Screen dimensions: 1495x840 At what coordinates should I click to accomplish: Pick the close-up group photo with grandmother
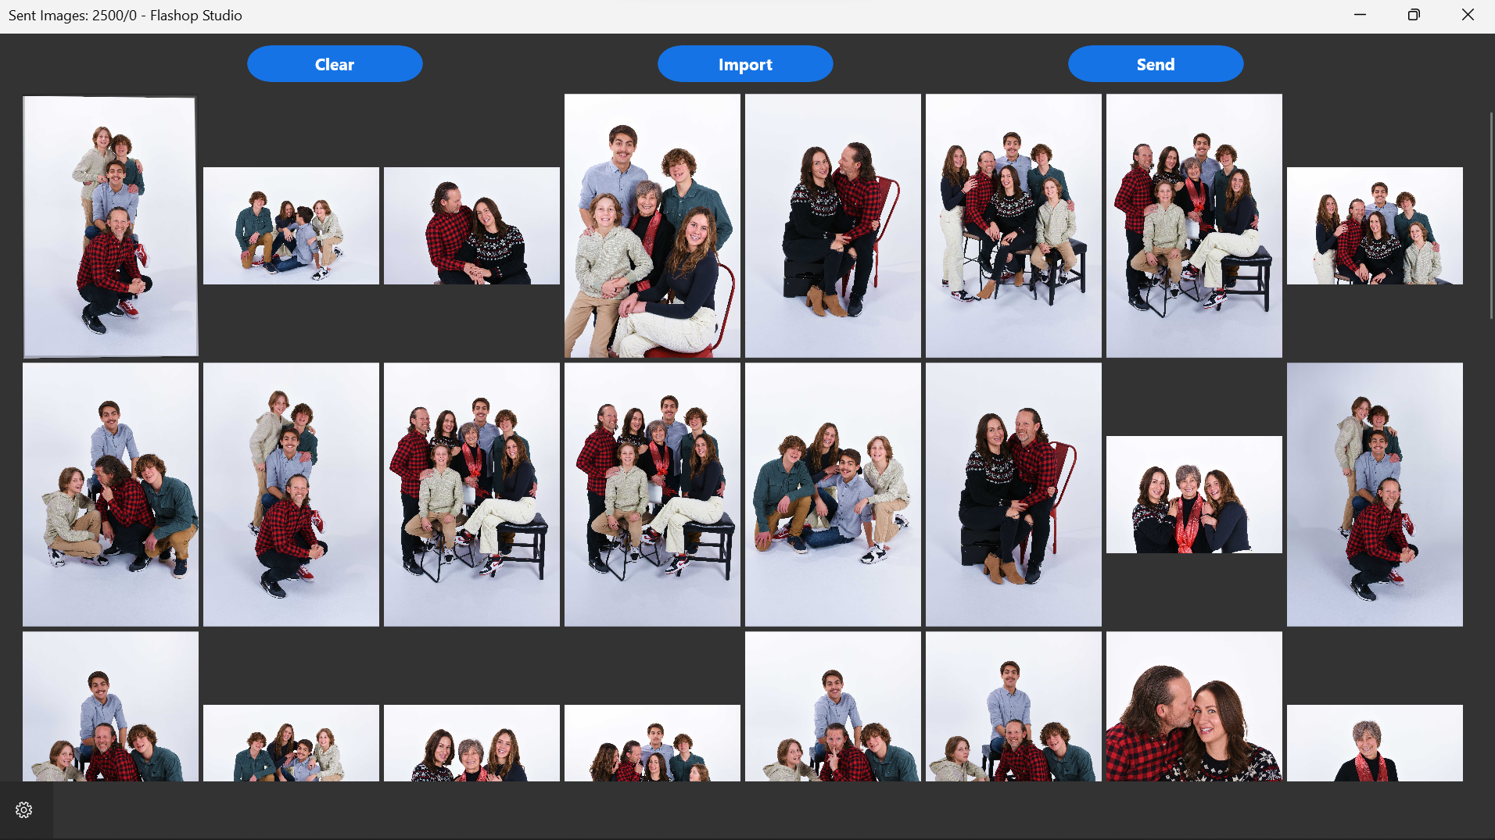pos(652,226)
